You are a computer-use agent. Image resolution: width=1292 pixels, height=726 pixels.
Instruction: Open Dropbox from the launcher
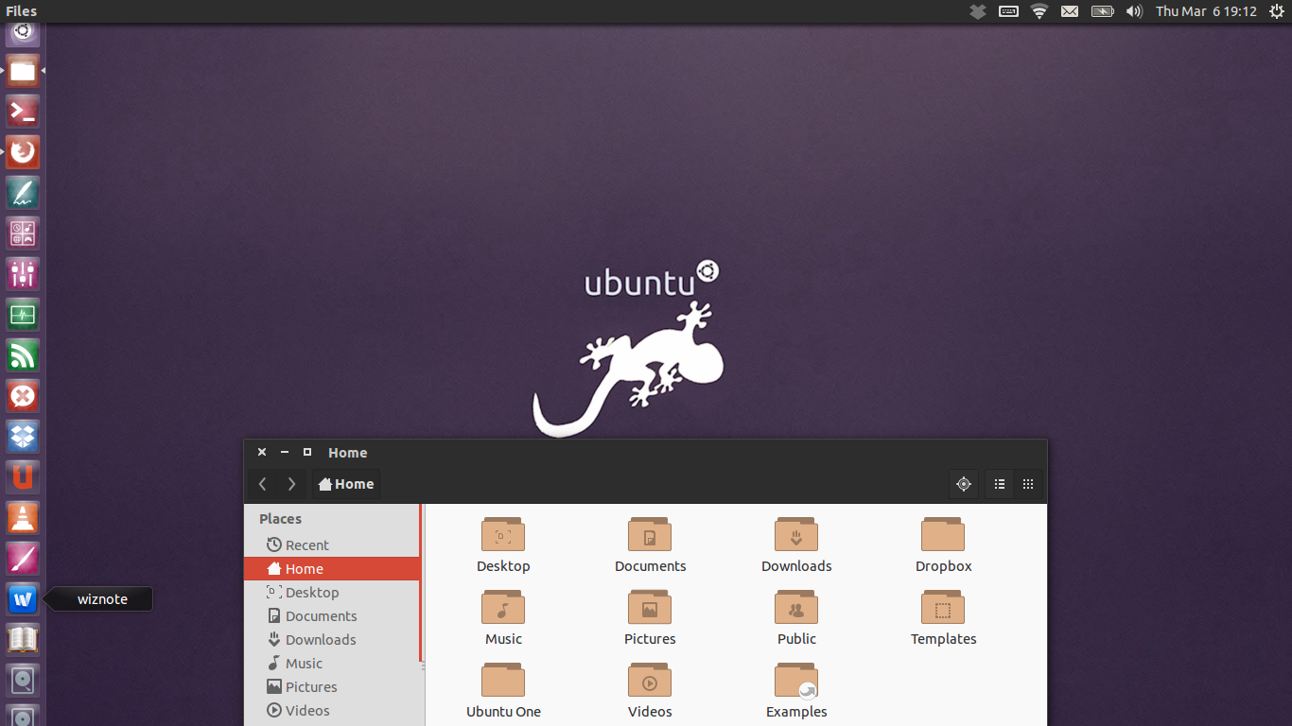[23, 437]
